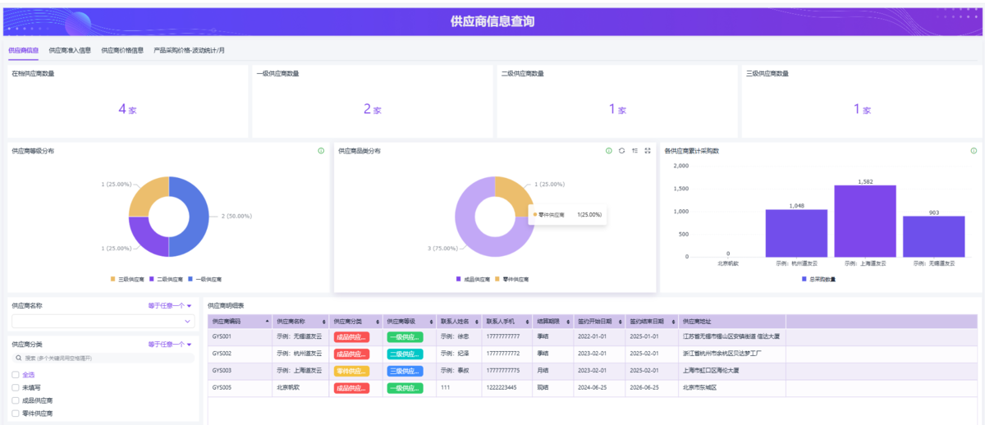Sort table by 供应商等级 sort icon
Screen dimensions: 985x425
(432, 322)
